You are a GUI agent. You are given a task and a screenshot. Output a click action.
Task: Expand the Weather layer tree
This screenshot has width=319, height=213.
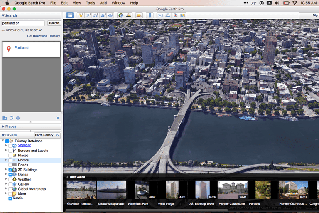click(x=6, y=179)
